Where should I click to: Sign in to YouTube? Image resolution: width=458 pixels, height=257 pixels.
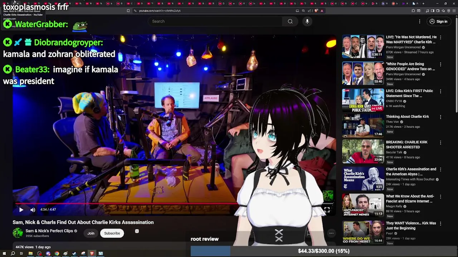click(x=438, y=21)
